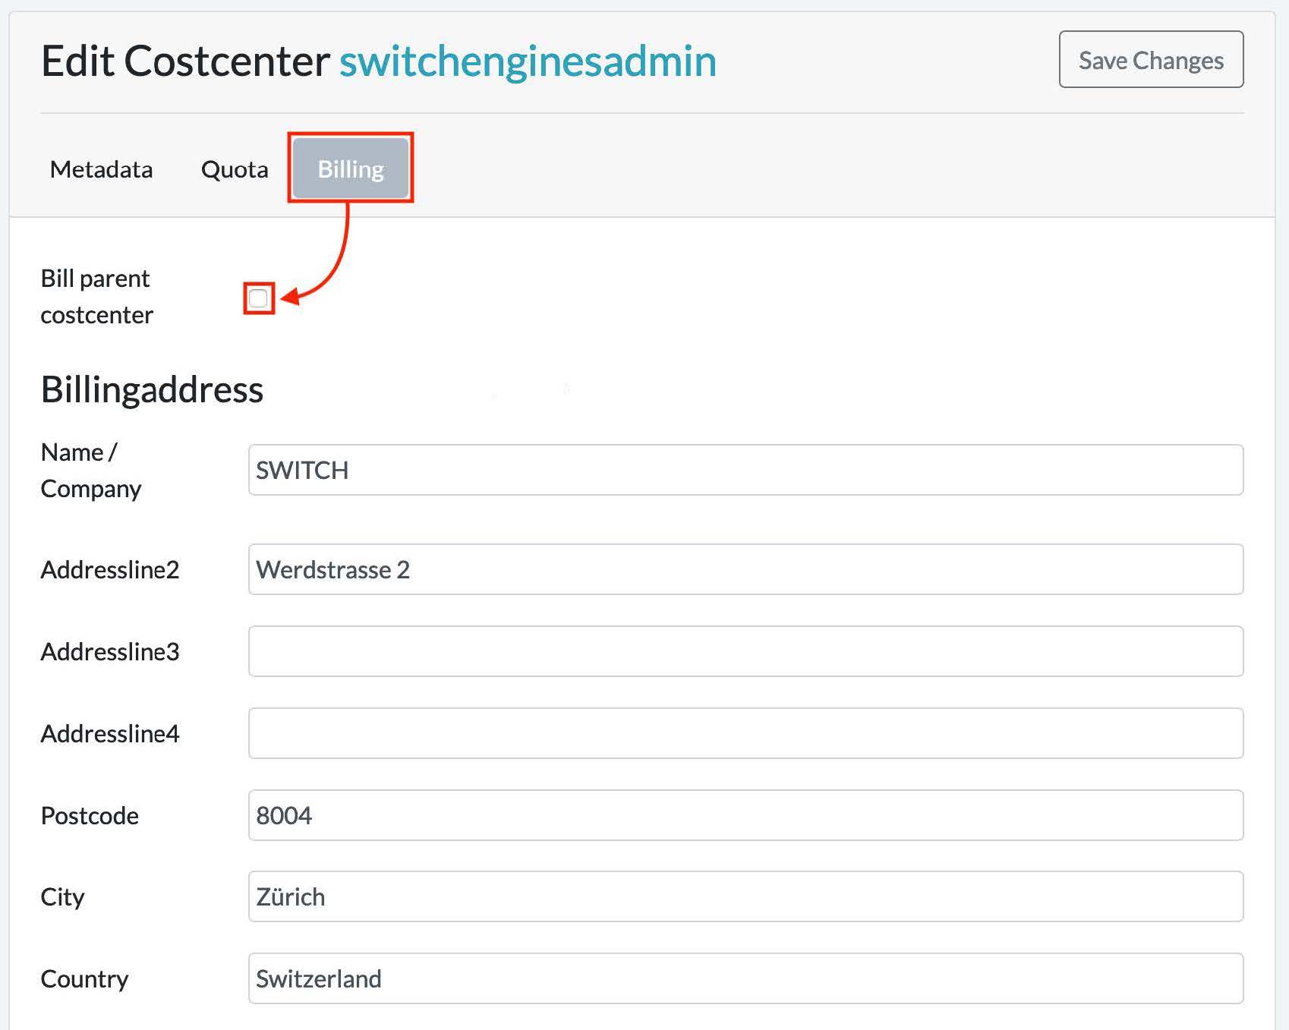
Task: Focus the Country field showing Switzerland
Action: coord(745,978)
